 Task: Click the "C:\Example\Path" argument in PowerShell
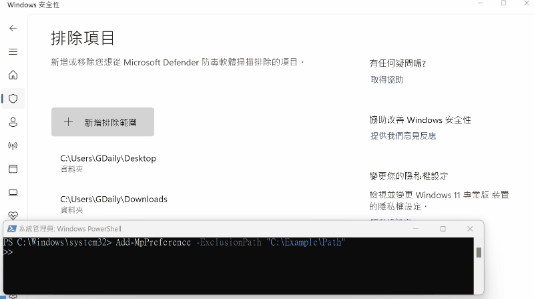tap(306, 242)
